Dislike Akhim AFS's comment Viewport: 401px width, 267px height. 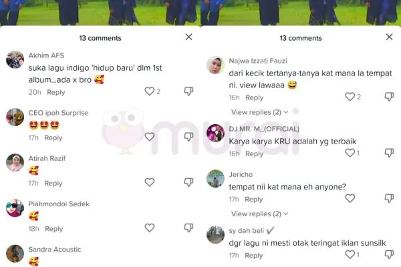[188, 91]
